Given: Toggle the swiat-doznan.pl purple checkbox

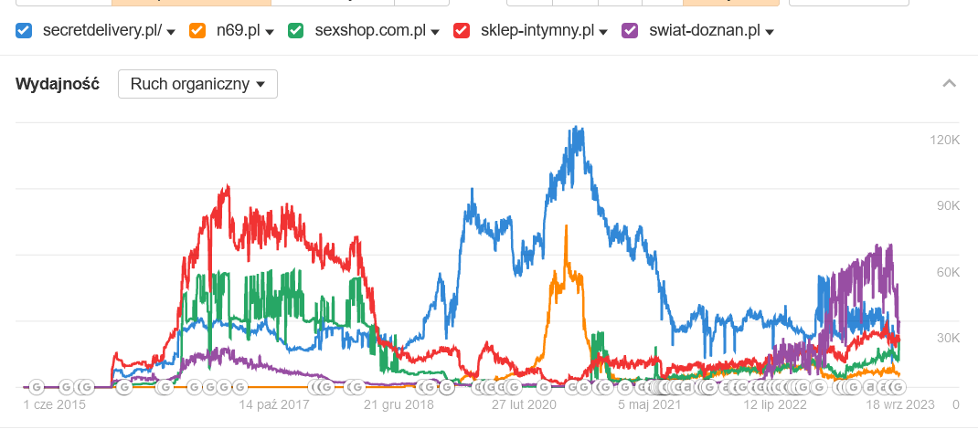Looking at the screenshot, I should [x=631, y=31].
